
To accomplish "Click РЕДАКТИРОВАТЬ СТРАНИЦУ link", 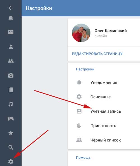I will [97, 54].
